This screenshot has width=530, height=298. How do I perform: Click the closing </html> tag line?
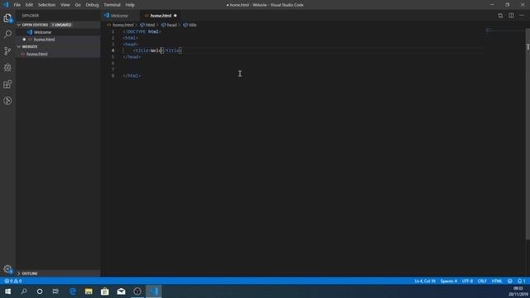click(132, 75)
